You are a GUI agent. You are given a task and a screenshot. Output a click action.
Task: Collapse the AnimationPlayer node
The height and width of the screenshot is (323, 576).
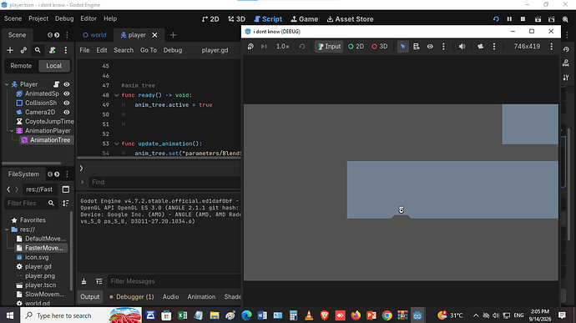pyautogui.click(x=12, y=130)
